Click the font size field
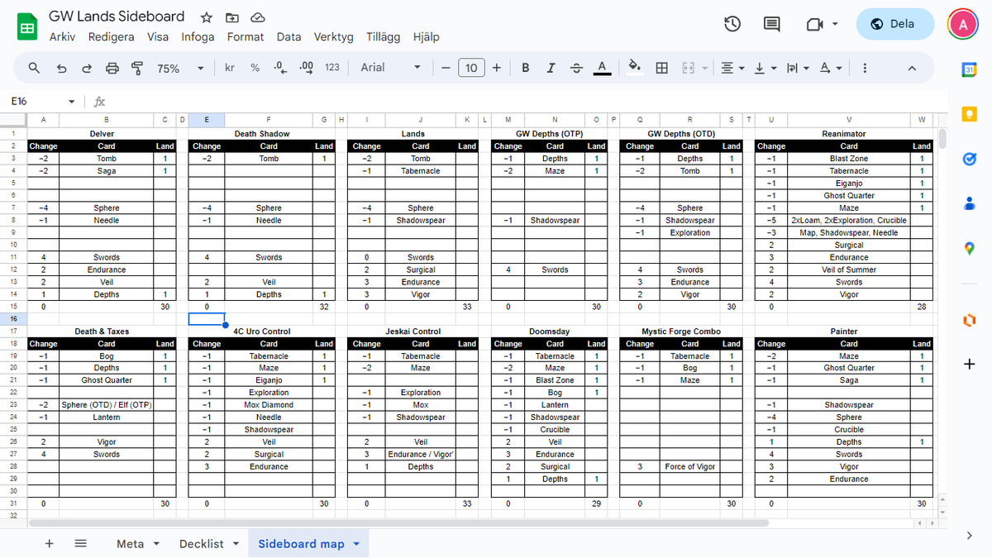This screenshot has width=992, height=558. coord(471,68)
